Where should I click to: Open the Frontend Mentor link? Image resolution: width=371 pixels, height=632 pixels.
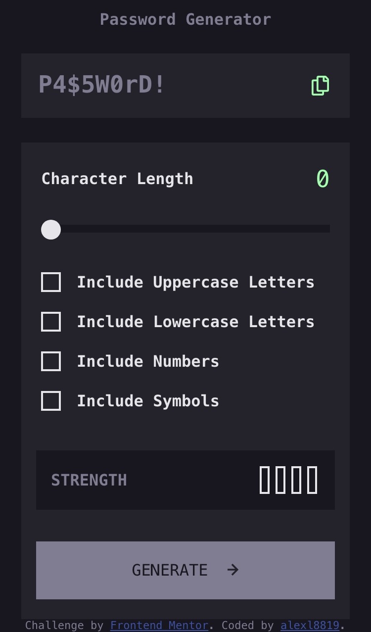tap(159, 626)
